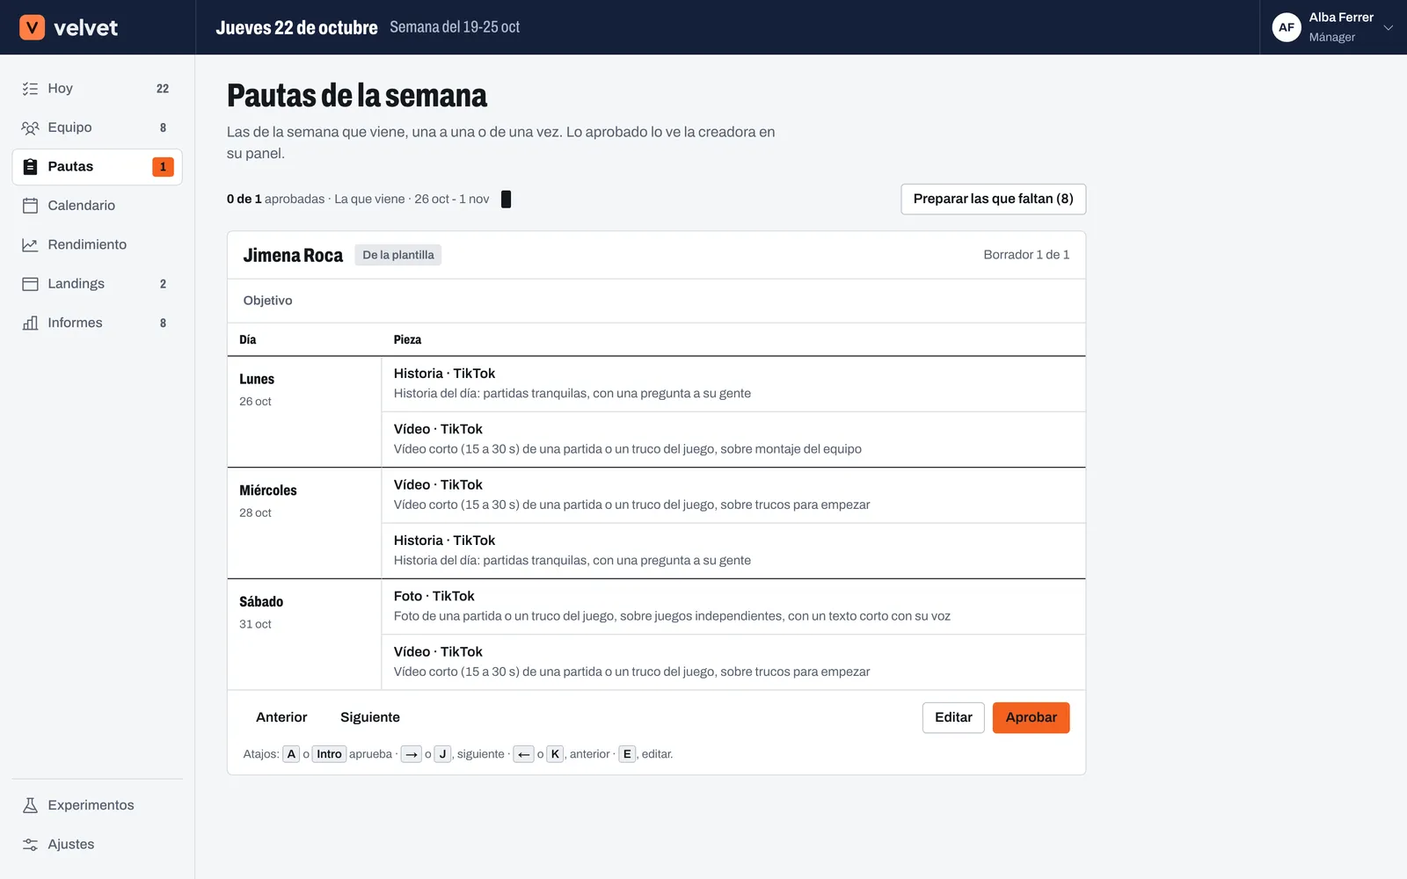
Task: Click the Editar button
Action: [x=953, y=717]
